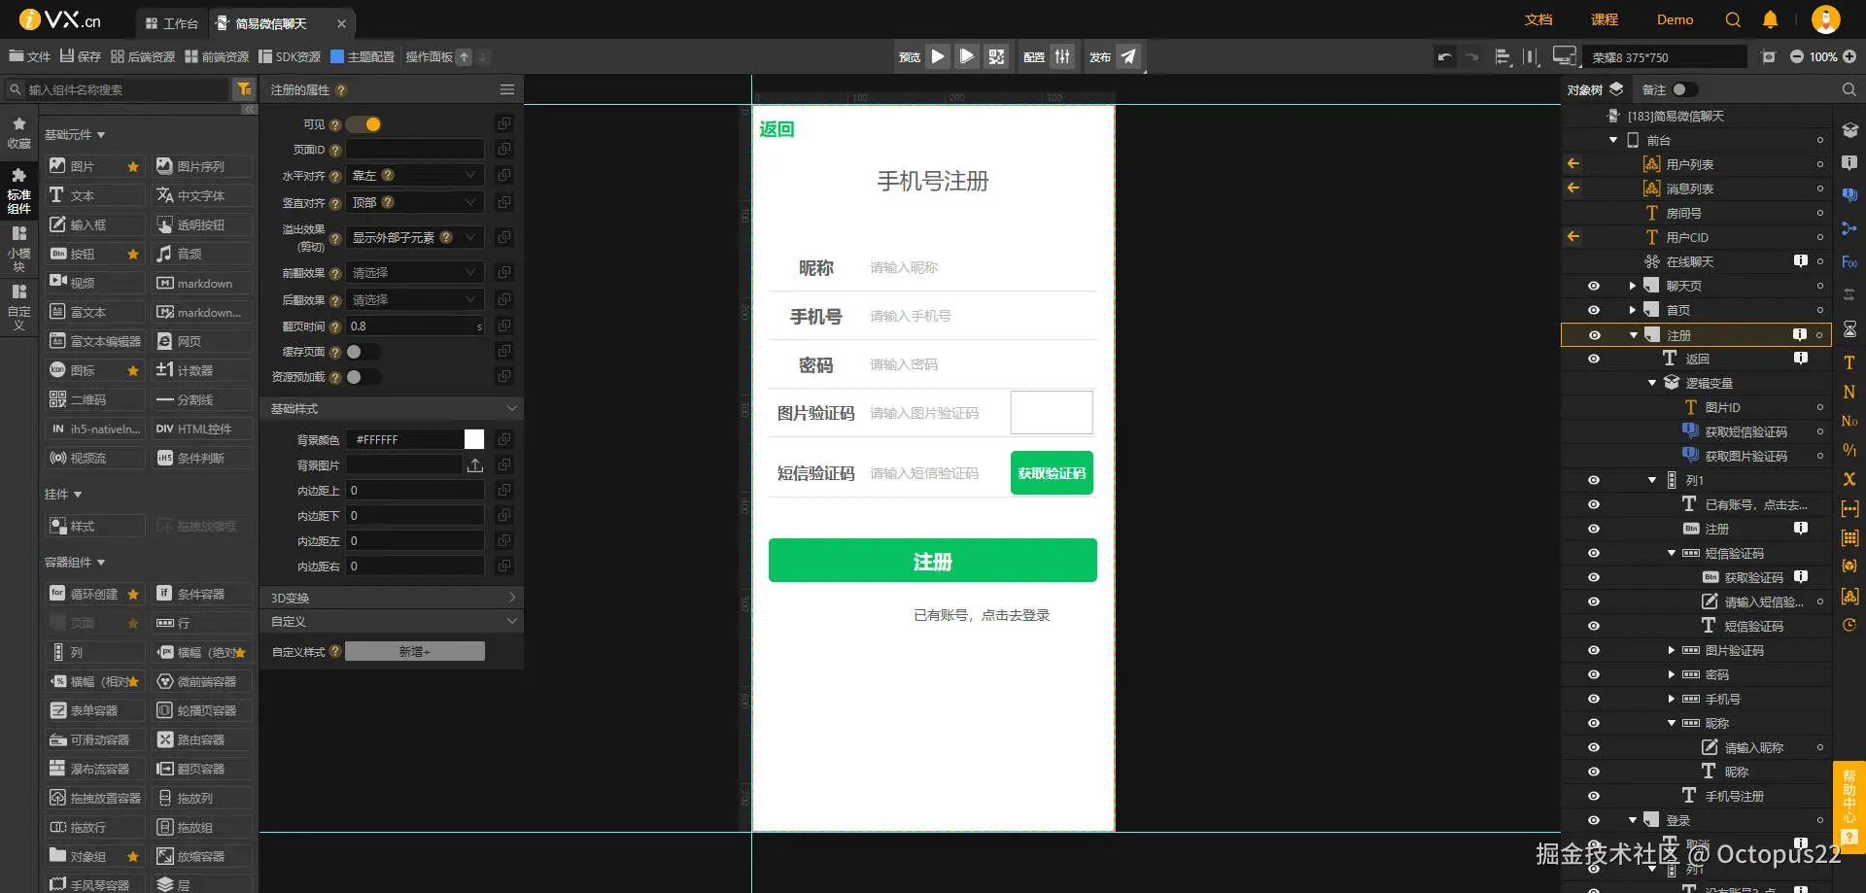Collapse the 逻辑变量 tree node
Screen dimensions: 1866x893
pos(1652,383)
